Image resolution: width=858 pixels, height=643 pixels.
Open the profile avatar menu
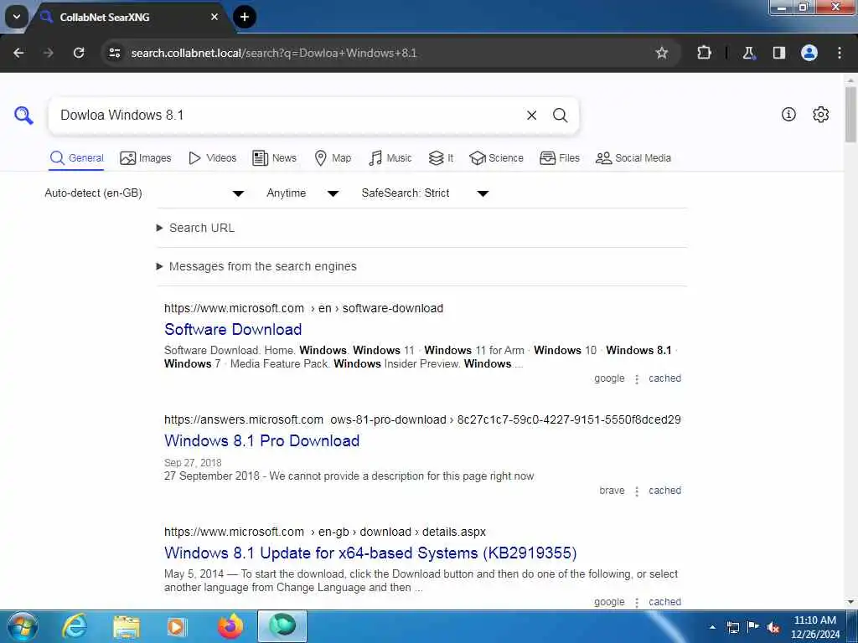pos(809,53)
